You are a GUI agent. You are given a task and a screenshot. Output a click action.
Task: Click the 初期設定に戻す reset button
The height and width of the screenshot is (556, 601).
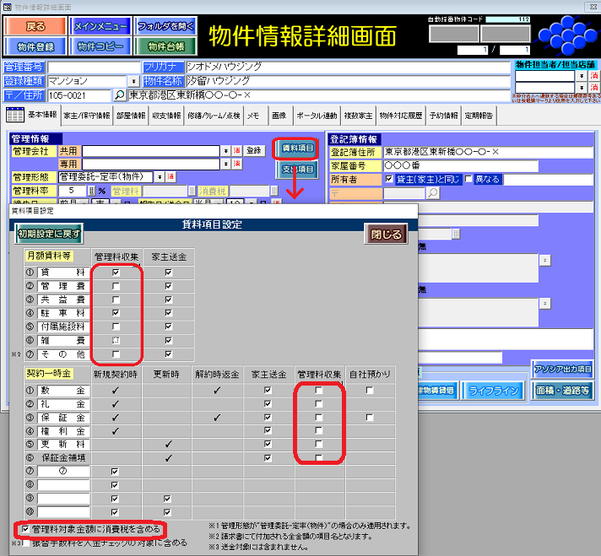[50, 233]
